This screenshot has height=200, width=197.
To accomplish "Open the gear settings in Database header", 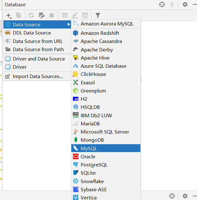I will [x=185, y=4].
